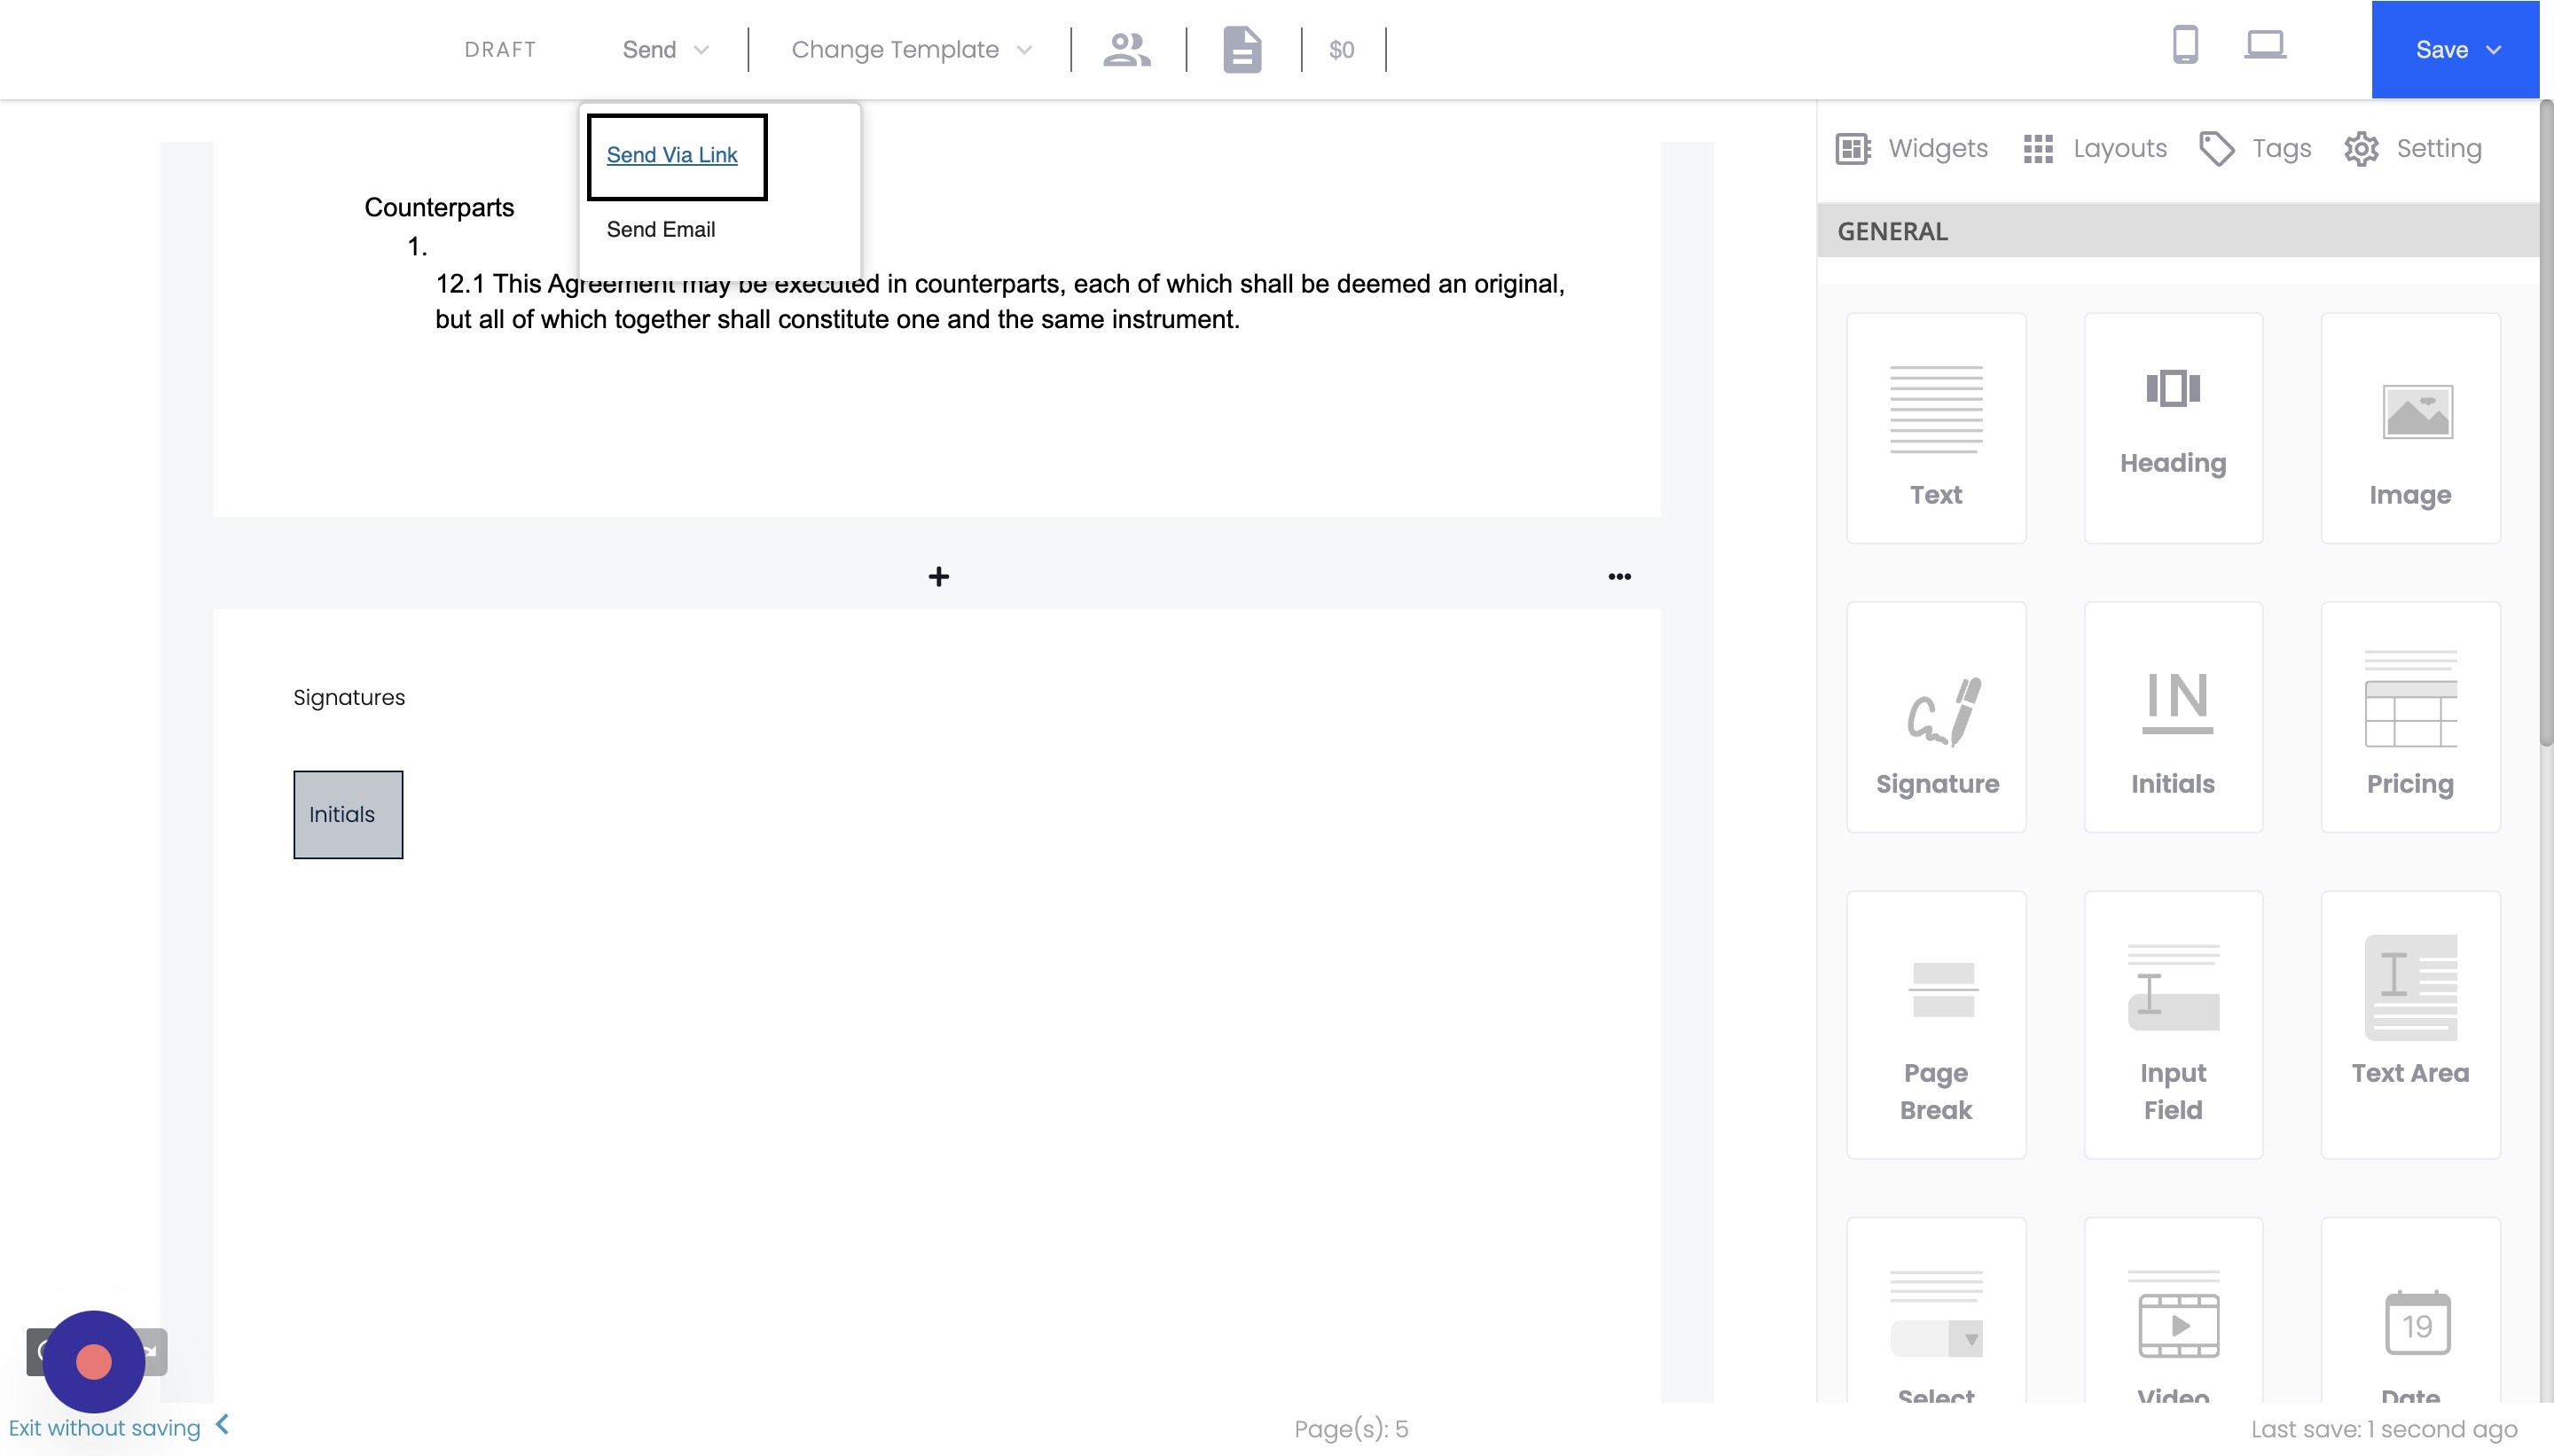Screen dimensions: 2554x1456
Task: Click Send Via Link option
Action: click(671, 155)
